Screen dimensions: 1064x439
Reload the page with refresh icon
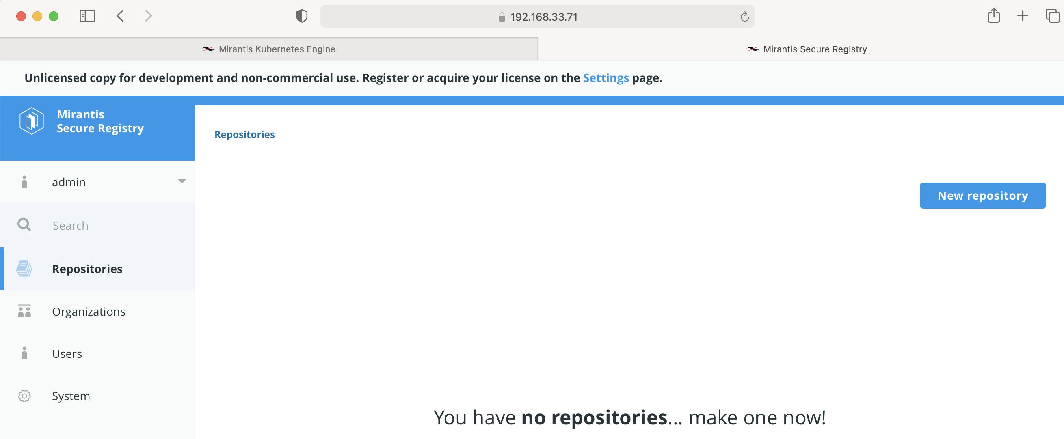(744, 17)
